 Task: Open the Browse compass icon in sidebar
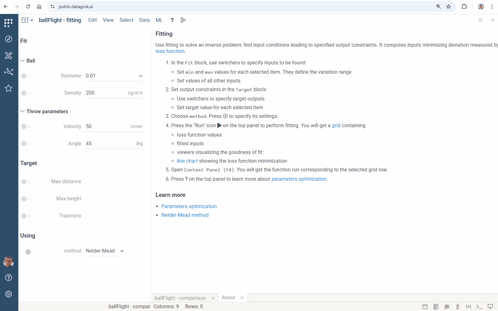click(x=9, y=39)
